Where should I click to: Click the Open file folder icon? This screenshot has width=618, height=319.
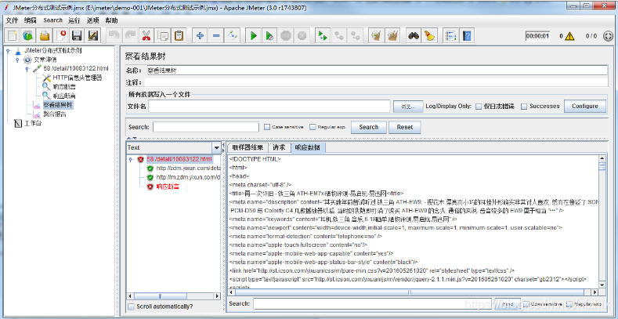click(x=45, y=36)
